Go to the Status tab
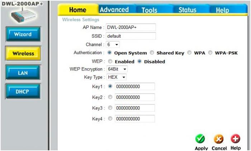Image resolution: width=251 pixels, height=151 pixels. click(188, 10)
